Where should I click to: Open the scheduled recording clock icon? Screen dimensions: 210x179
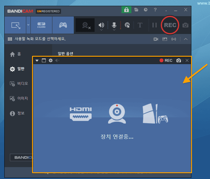coord(146,10)
